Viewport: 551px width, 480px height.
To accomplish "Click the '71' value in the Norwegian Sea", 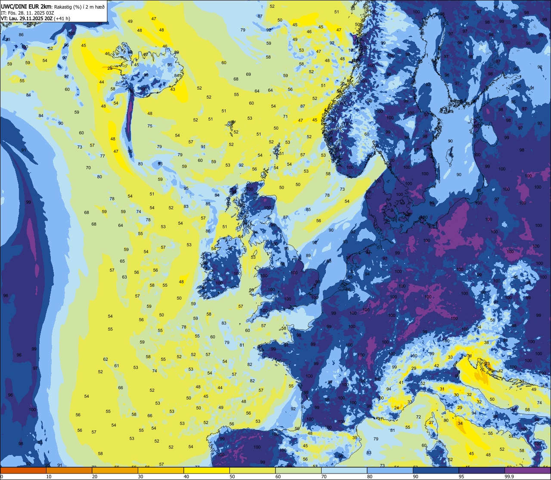I will (x=285, y=117).
